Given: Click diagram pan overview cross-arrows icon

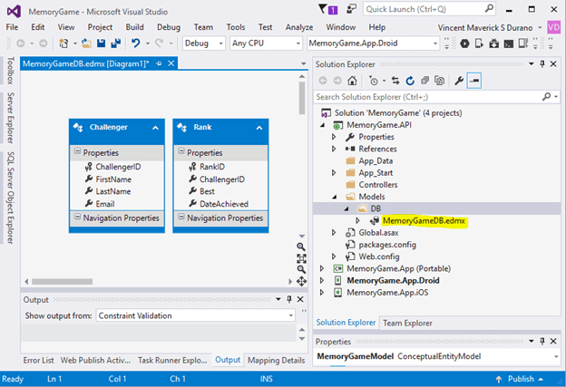Looking at the screenshot, I should [x=301, y=281].
